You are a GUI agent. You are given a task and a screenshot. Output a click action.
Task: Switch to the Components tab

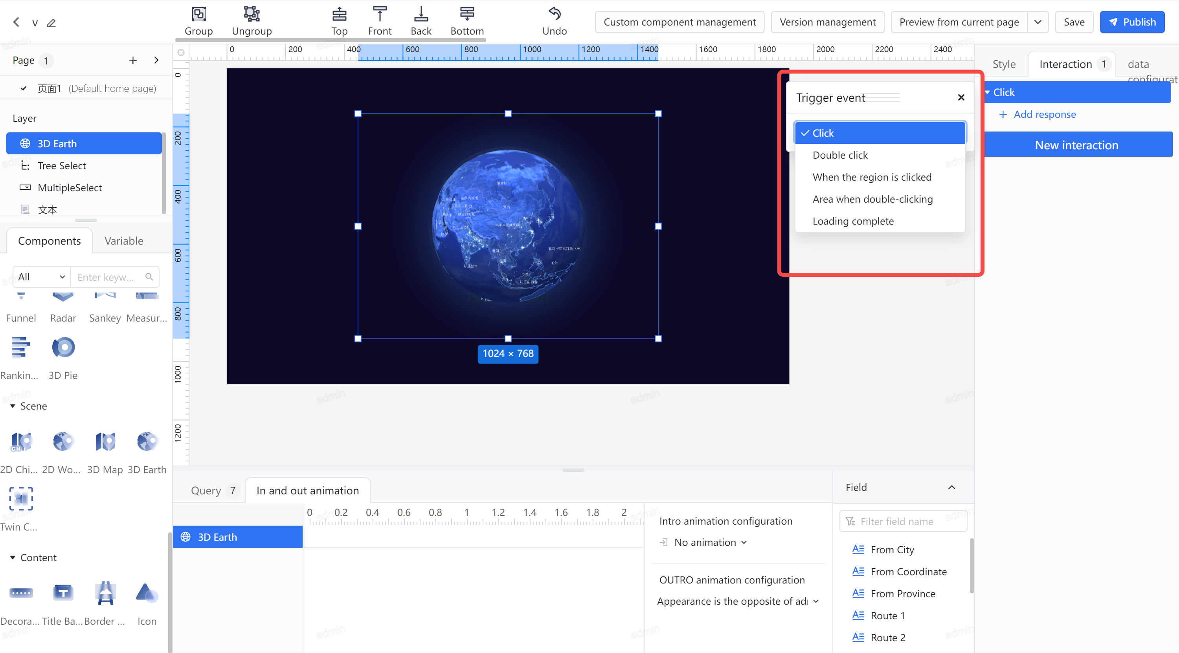coord(50,241)
